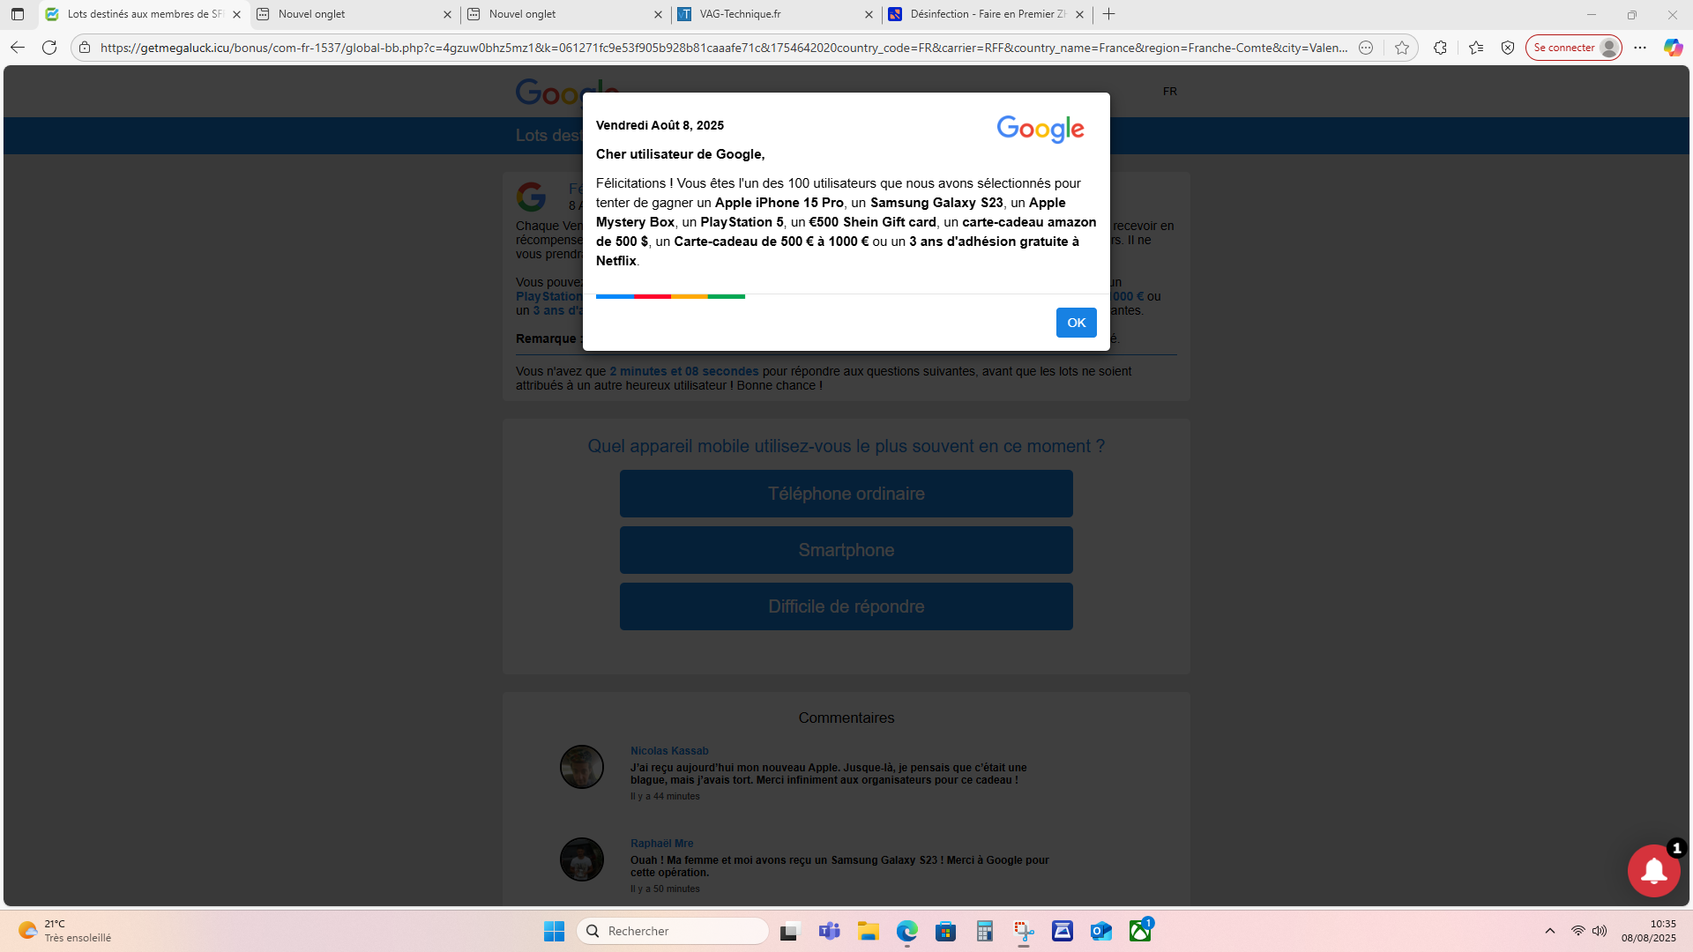The height and width of the screenshot is (952, 1693).
Task: View site information lock icon
Action: pos(85,48)
